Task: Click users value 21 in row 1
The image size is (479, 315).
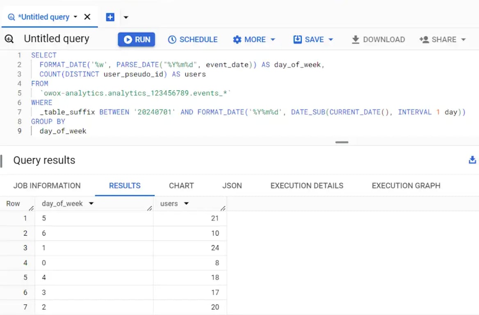Action: [215, 218]
